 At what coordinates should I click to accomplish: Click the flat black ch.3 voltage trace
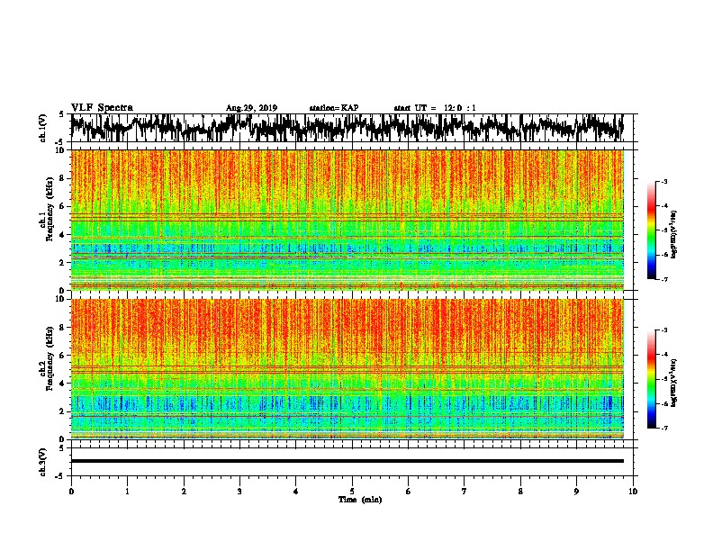347,461
